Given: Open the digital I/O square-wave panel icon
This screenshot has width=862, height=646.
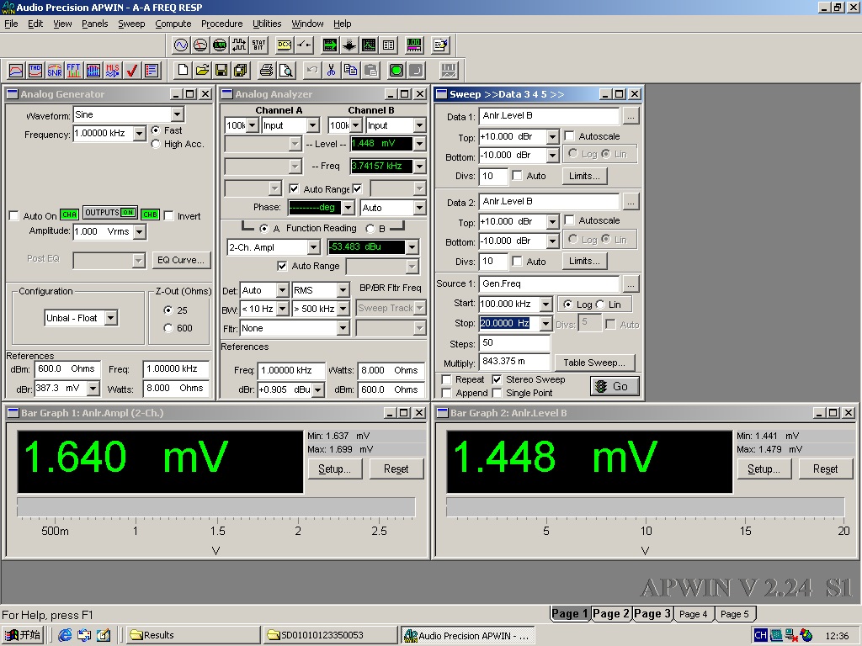Looking at the screenshot, I should [x=238, y=45].
